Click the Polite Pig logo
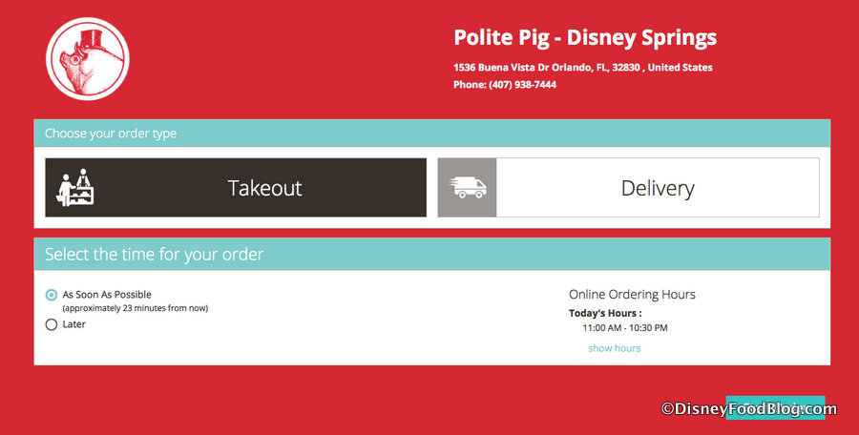Screen dimensions: 859x435 [87, 60]
